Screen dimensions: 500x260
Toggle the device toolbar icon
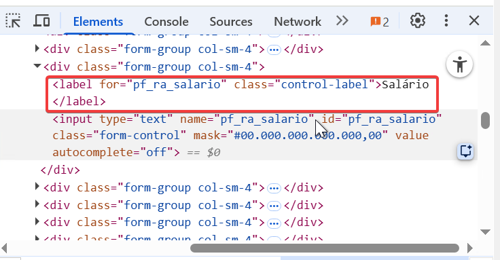coord(41,21)
